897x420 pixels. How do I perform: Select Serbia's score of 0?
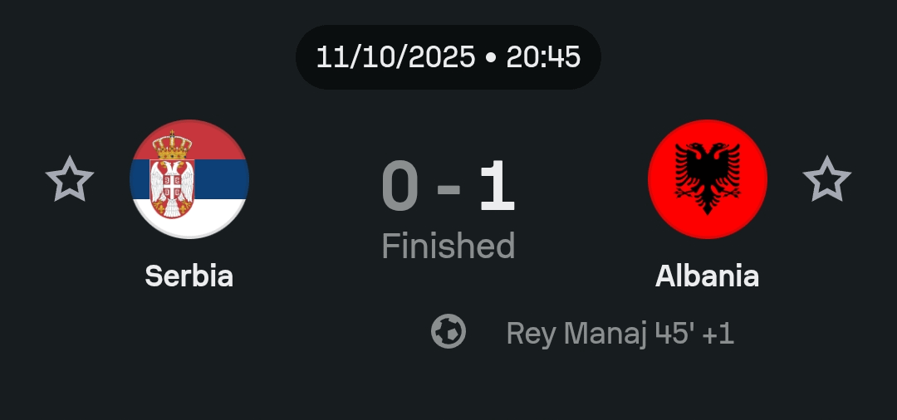[x=399, y=188]
